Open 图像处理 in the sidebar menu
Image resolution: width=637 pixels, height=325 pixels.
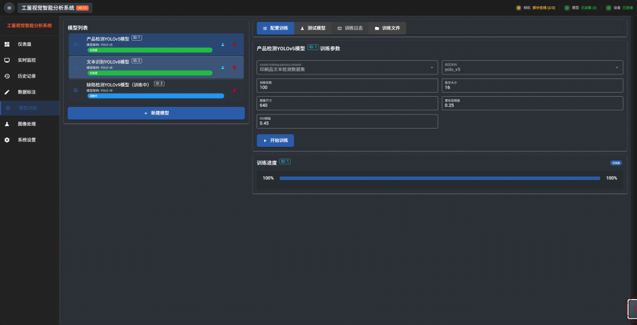[30, 124]
